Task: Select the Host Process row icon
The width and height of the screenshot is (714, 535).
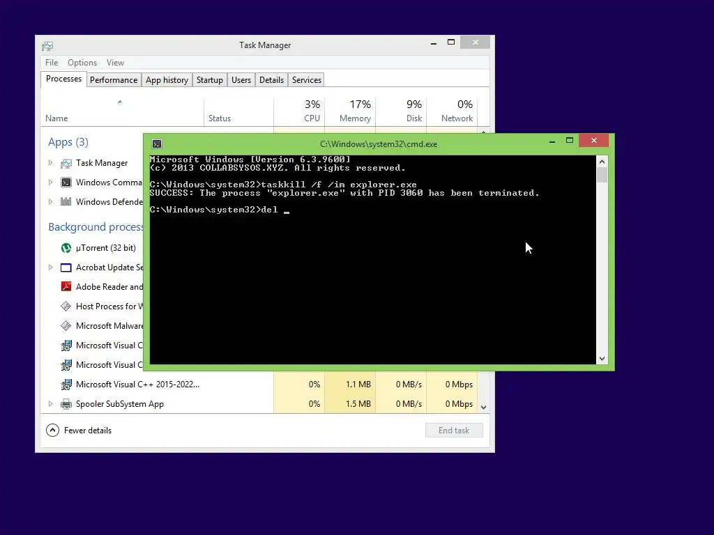Action: click(x=66, y=307)
